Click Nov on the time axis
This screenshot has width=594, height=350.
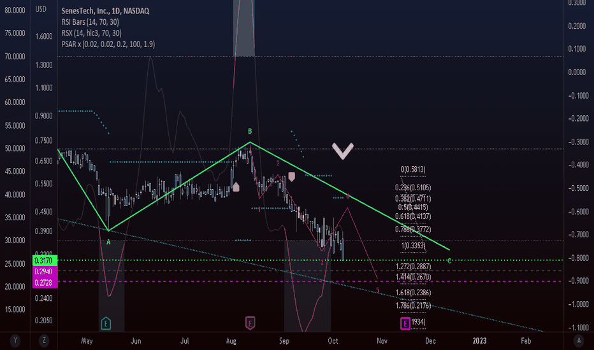382,340
